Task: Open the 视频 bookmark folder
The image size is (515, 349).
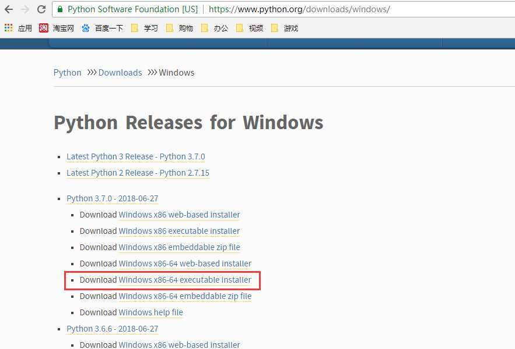Action: [250, 28]
